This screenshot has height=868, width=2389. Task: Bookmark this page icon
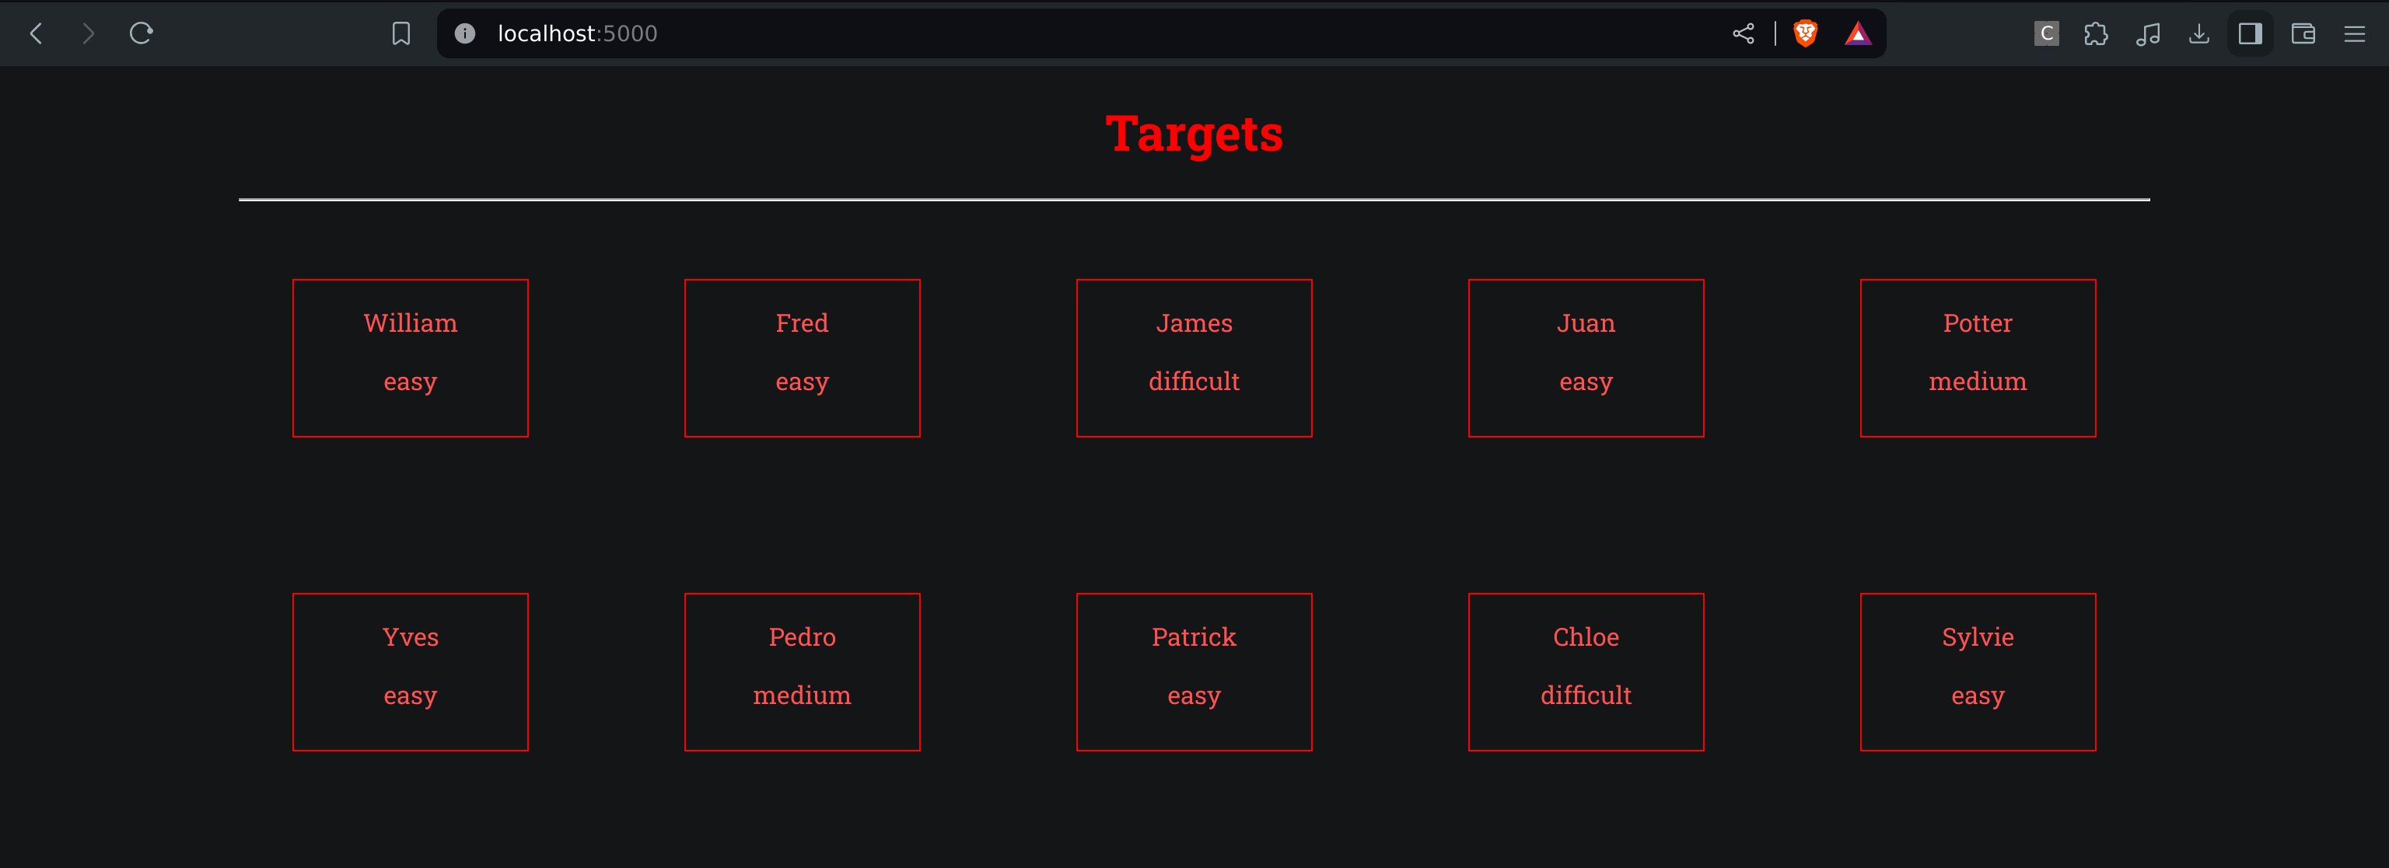pos(400,34)
